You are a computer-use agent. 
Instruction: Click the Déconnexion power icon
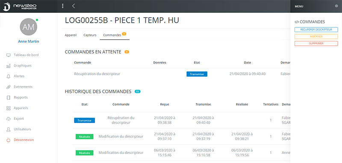tap(9, 140)
